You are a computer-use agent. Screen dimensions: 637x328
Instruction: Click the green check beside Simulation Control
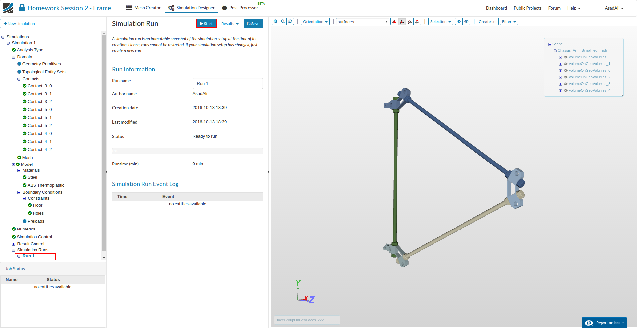pos(14,237)
